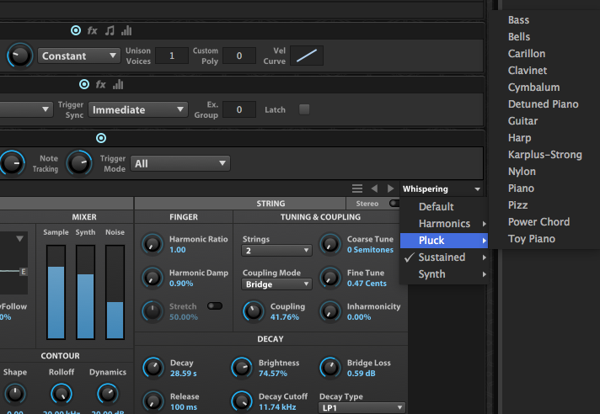The height and width of the screenshot is (414, 600).
Task: Choose the Guitar preset
Action: coord(522,120)
